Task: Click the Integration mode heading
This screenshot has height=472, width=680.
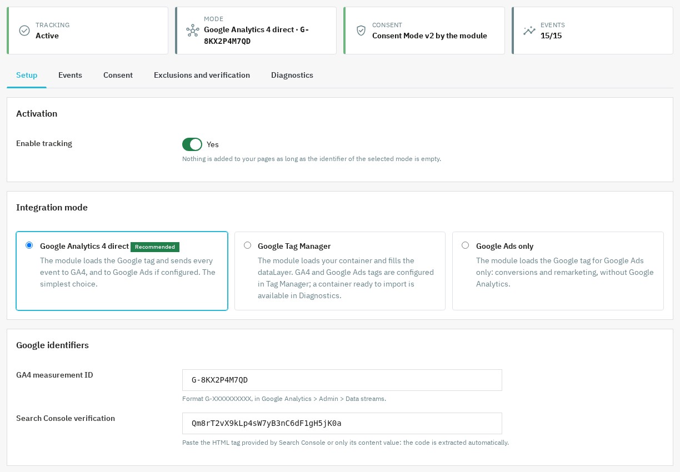Action: coord(52,208)
